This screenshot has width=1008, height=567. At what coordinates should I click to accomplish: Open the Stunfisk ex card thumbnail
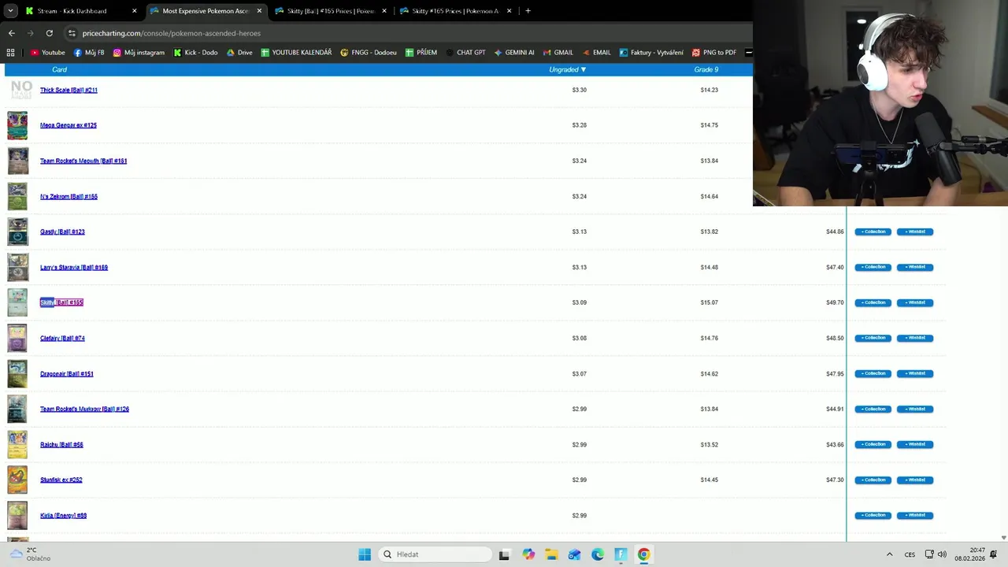(x=17, y=480)
